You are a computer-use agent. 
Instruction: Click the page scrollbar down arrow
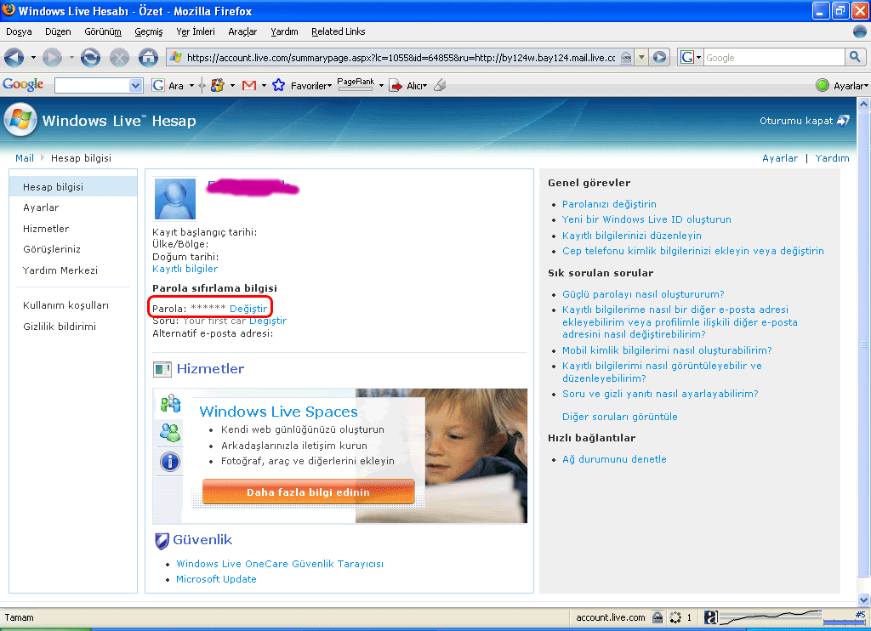click(x=864, y=600)
